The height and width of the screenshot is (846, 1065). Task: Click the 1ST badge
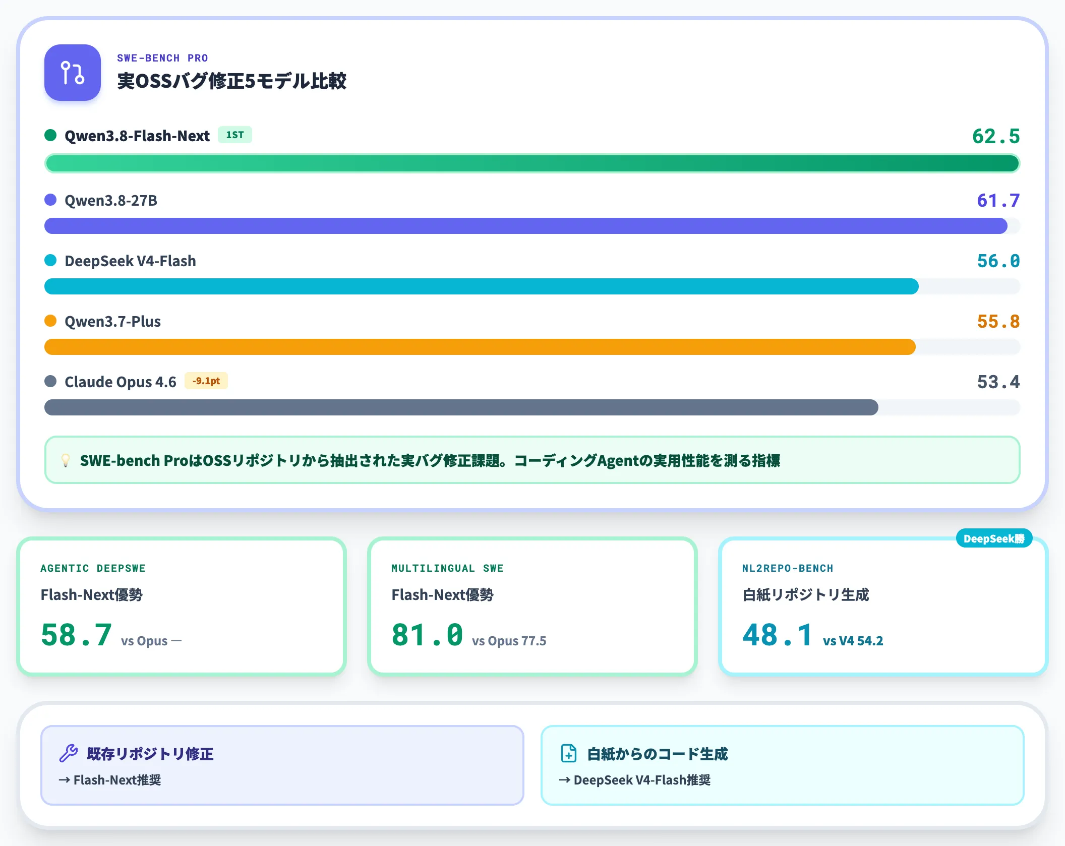[x=235, y=135]
